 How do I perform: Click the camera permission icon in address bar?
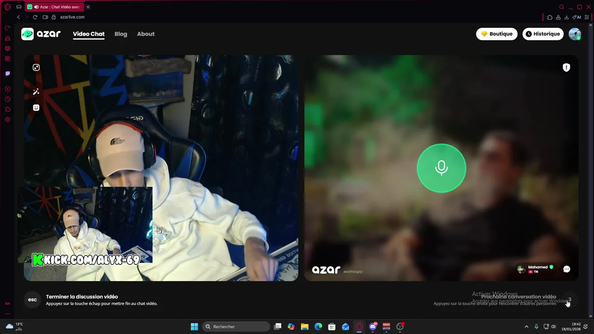tap(45, 17)
